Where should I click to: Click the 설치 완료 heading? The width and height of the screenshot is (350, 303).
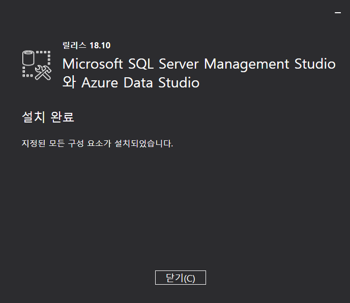click(x=48, y=117)
